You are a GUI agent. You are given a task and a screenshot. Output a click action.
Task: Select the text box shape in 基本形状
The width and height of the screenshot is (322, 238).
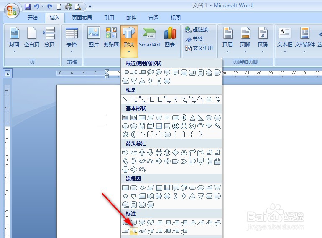125,118
